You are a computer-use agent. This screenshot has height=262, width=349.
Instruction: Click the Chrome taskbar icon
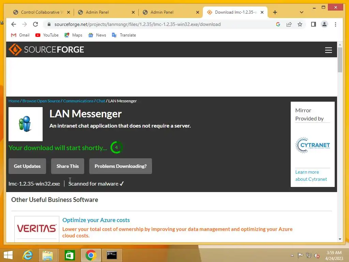pyautogui.click(x=91, y=255)
